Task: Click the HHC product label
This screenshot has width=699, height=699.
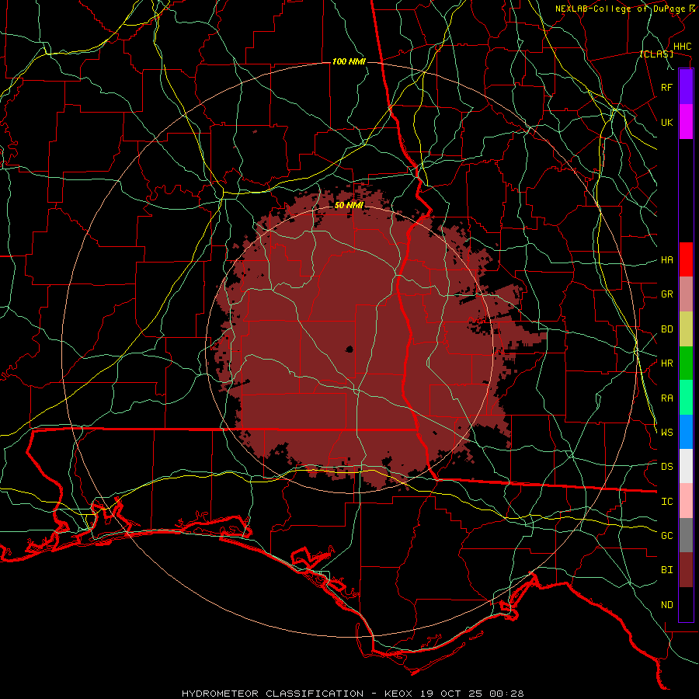Action: (682, 47)
